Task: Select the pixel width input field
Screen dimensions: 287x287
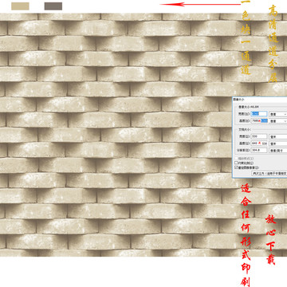Action: (x=259, y=114)
